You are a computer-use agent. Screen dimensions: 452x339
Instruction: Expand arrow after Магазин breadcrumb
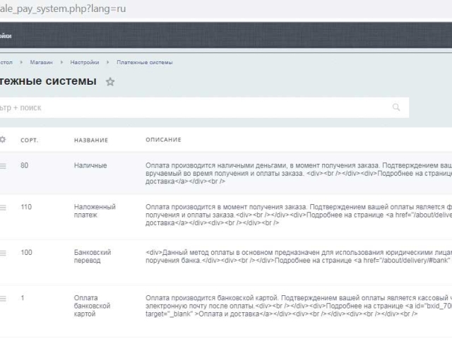click(x=62, y=62)
